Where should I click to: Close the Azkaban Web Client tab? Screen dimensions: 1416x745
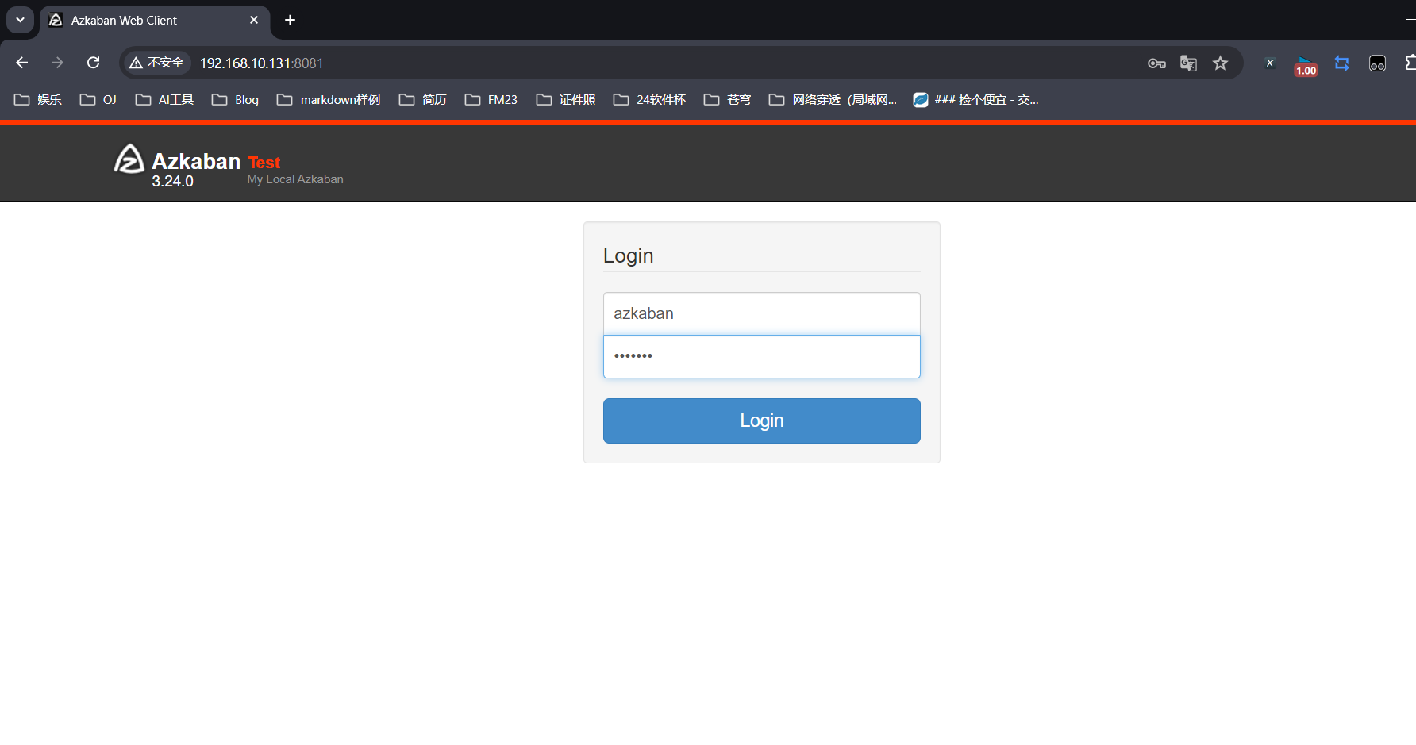[254, 20]
